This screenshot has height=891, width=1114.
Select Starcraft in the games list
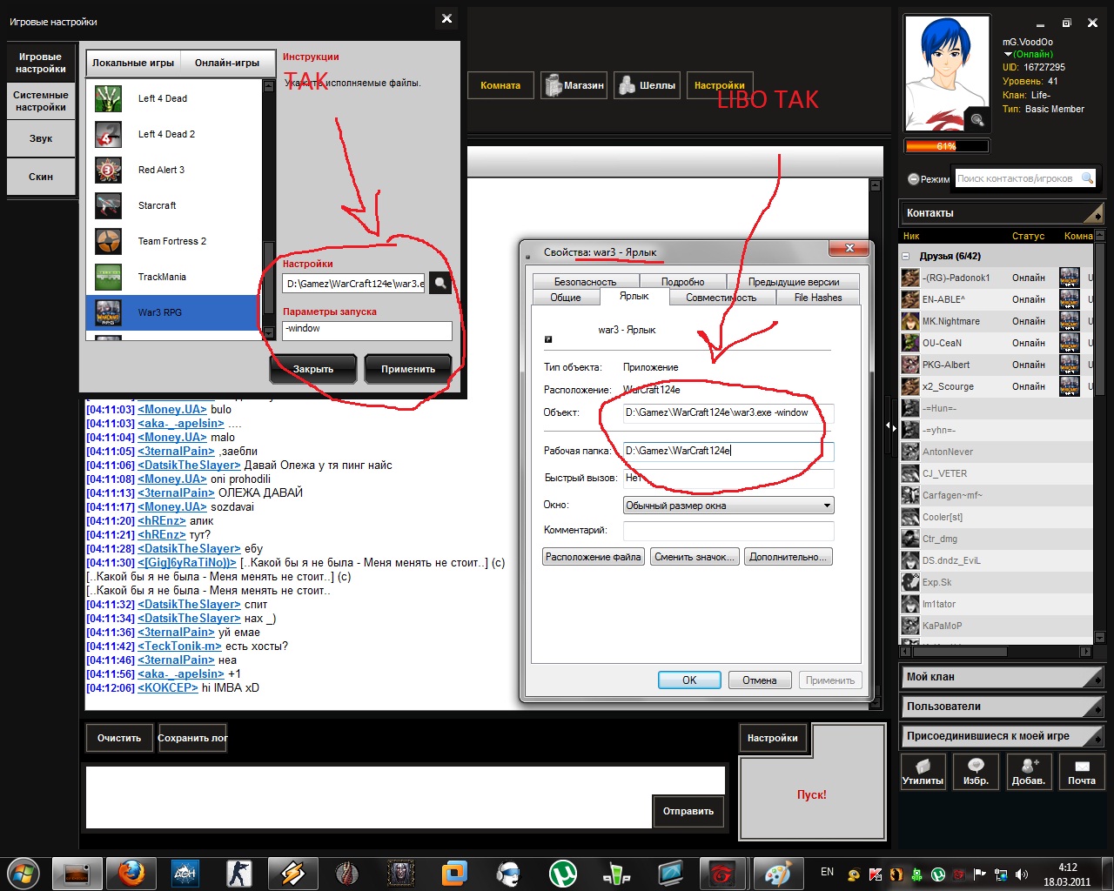pyautogui.click(x=174, y=205)
